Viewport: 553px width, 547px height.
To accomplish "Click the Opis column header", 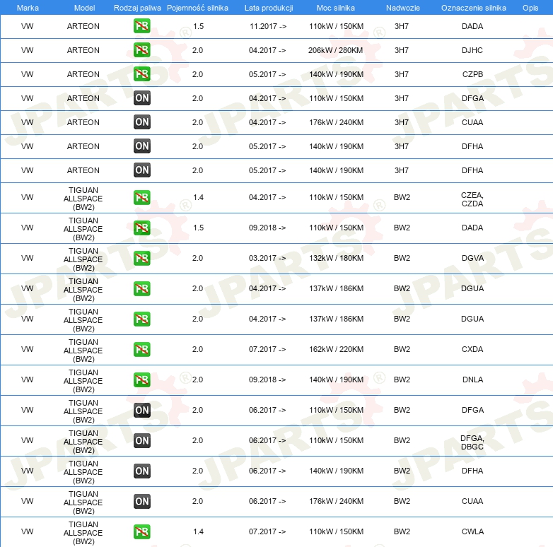I will [530, 8].
